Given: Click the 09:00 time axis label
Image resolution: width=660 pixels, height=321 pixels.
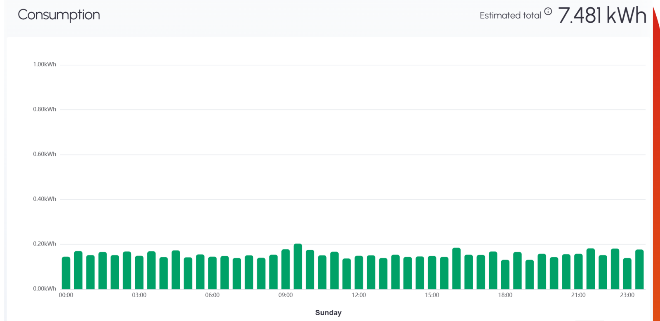Looking at the screenshot, I should [285, 295].
